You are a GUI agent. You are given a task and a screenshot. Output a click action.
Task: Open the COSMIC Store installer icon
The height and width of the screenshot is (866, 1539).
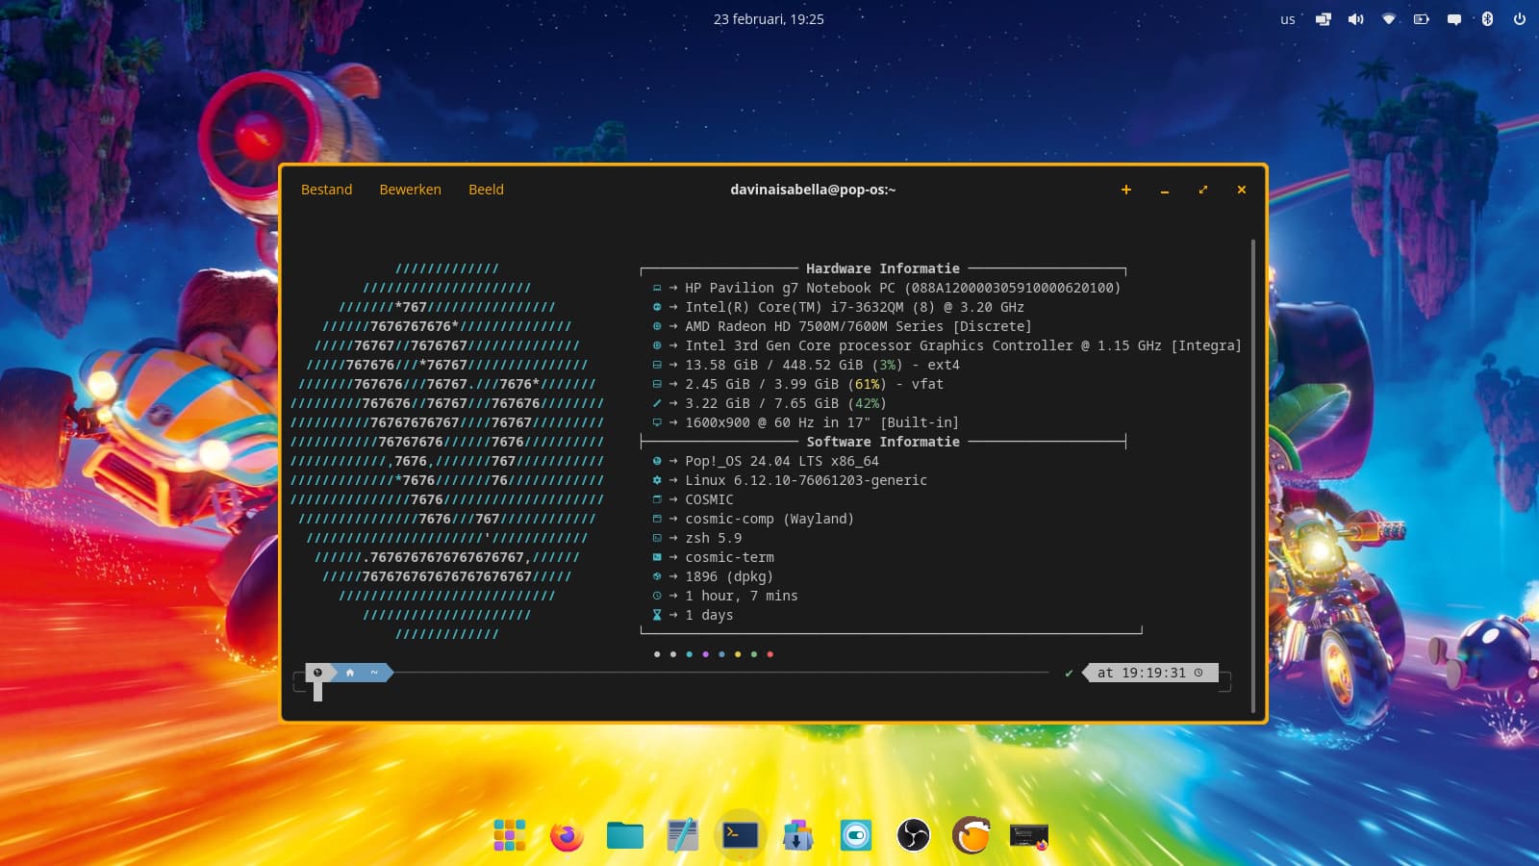click(x=797, y=835)
